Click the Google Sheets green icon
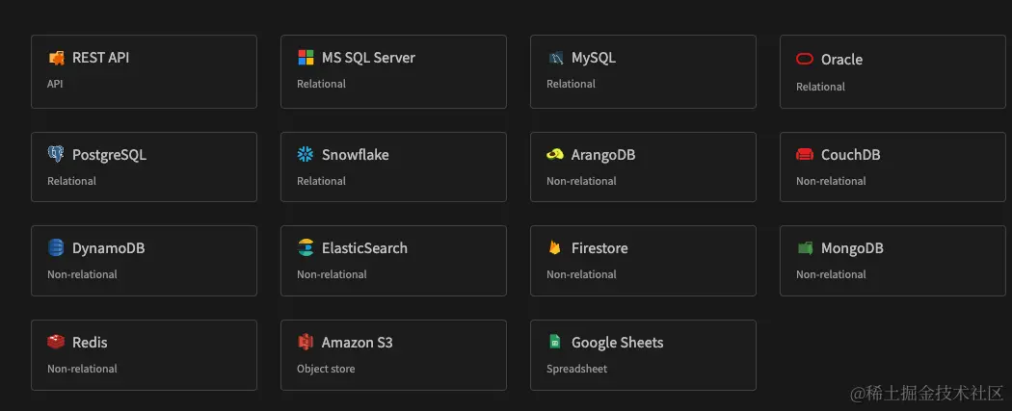 tap(554, 342)
